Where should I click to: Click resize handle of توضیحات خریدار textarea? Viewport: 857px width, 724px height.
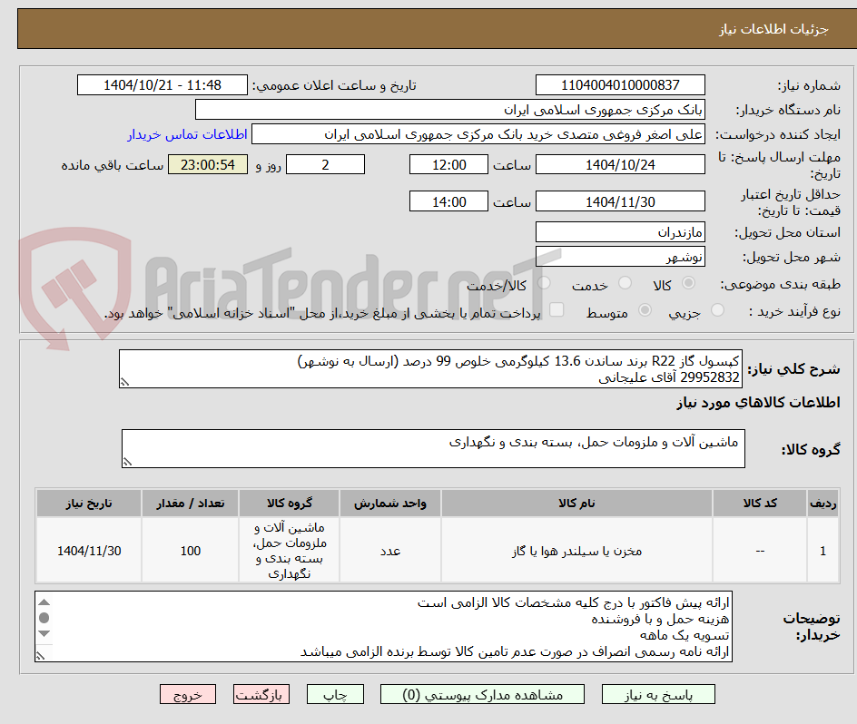coord(41,656)
